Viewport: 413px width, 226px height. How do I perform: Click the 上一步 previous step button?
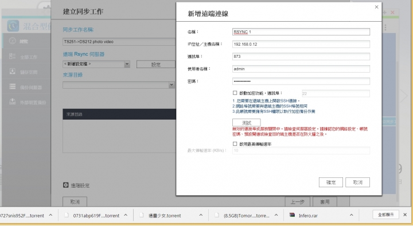(x=297, y=201)
